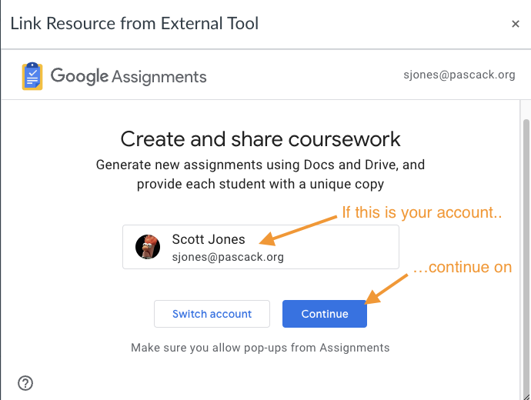Click the Google Assignments wordmark text

pyautogui.click(x=129, y=76)
